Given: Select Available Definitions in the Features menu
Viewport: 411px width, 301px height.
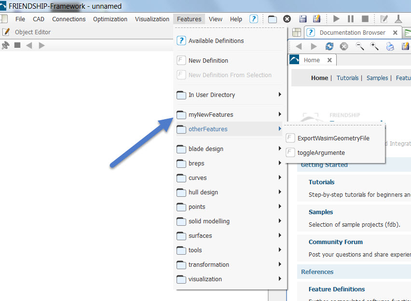Looking at the screenshot, I should 230,41.
